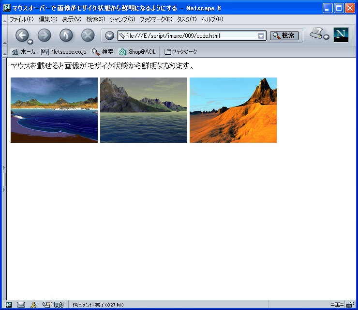Image resolution: width=358 pixels, height=310 pixels.
Task: Click the ホーム home bookmark
Action: pos(24,52)
